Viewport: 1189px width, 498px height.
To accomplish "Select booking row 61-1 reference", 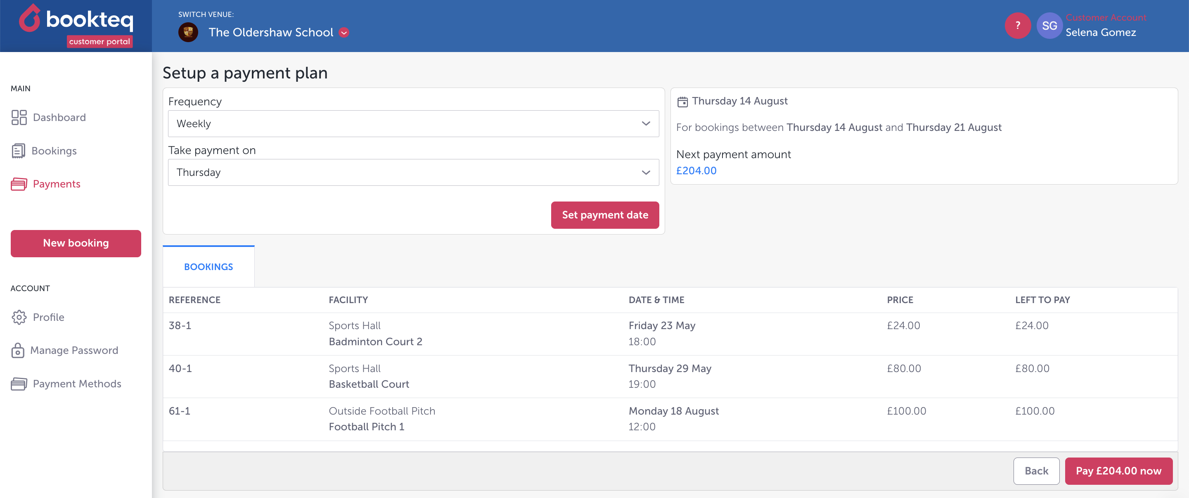I will (x=180, y=411).
